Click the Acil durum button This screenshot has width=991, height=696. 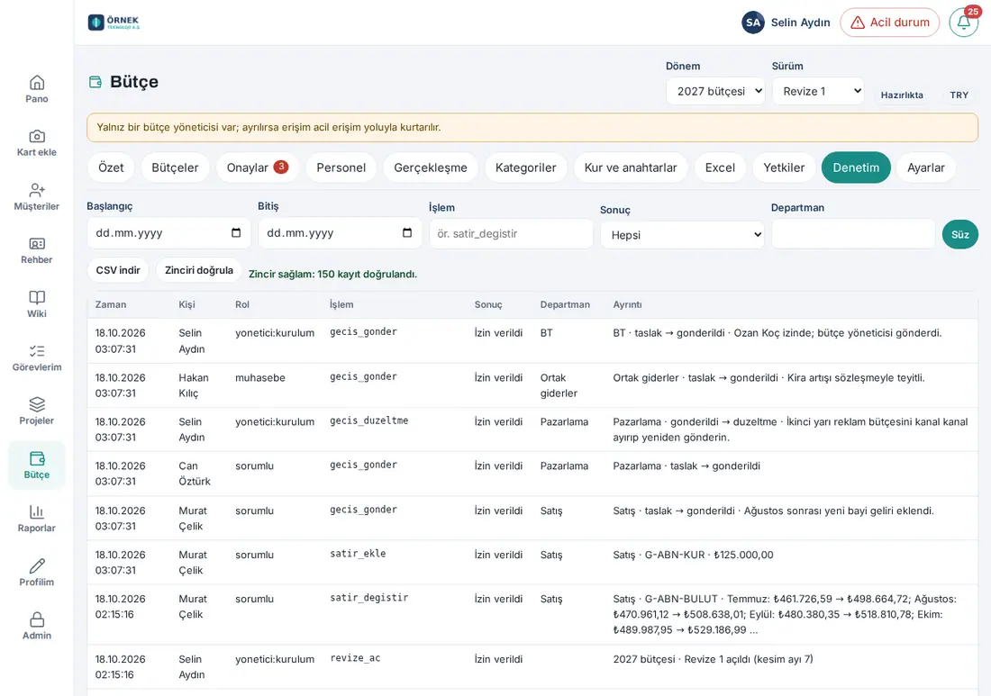click(889, 23)
